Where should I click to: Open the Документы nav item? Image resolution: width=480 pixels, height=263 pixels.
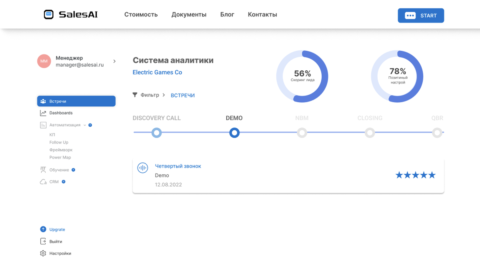189,14
